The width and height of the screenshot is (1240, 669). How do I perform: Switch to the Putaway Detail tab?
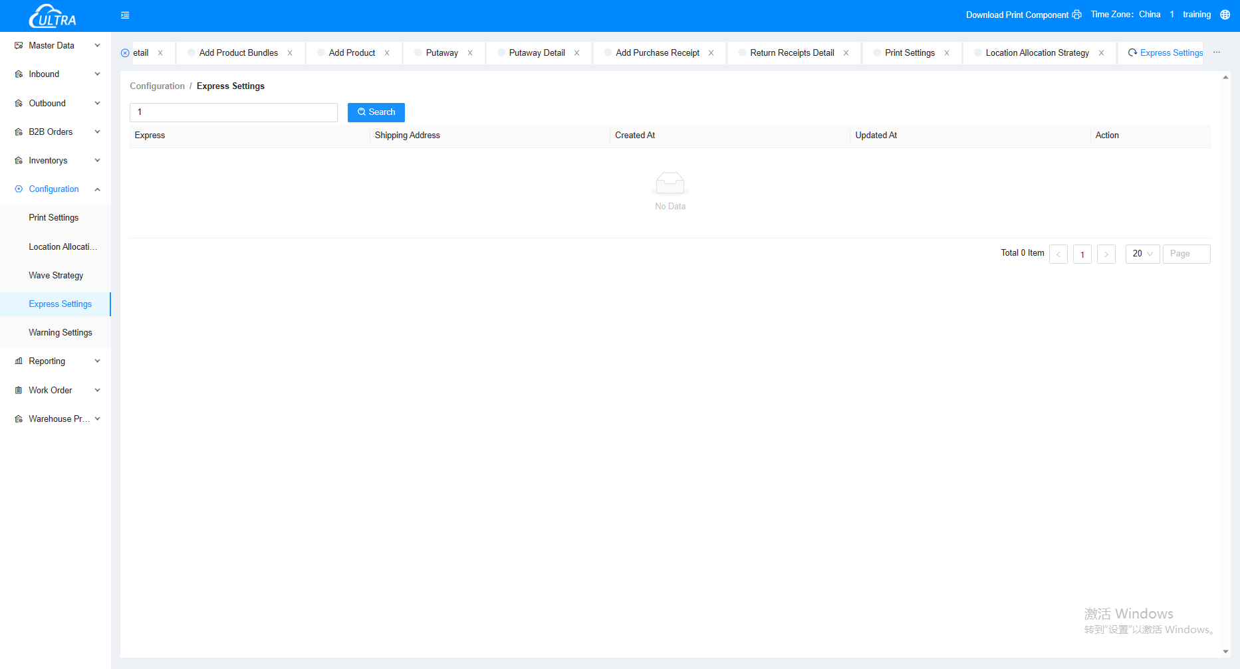click(x=537, y=53)
